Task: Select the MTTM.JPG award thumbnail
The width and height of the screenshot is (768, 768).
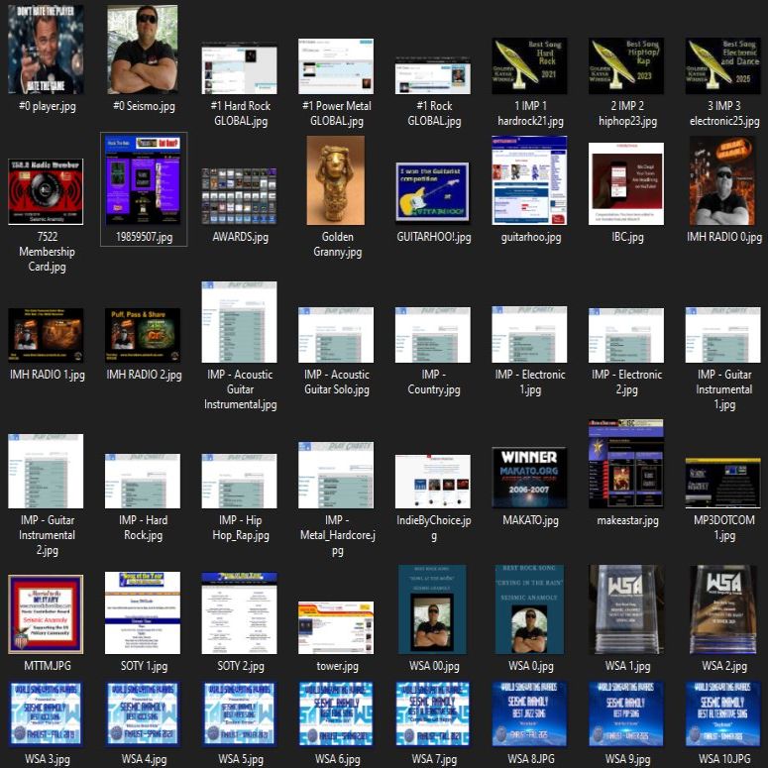Action: click(x=46, y=614)
